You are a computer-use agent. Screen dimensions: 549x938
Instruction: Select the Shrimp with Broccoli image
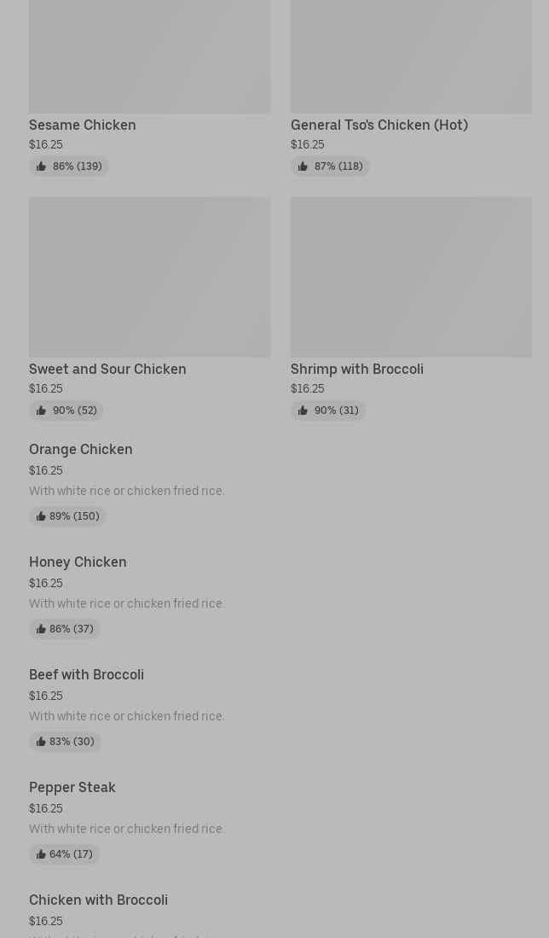click(411, 277)
